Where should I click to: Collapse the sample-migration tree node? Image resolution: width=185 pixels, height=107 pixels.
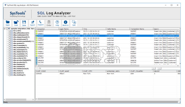tap(5, 29)
